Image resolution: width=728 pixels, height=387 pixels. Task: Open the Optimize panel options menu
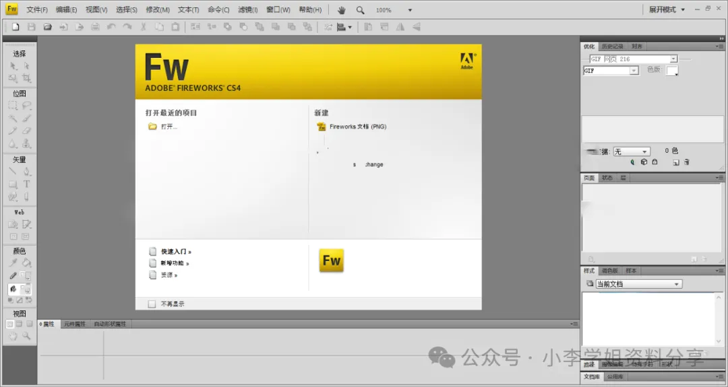tap(719, 46)
